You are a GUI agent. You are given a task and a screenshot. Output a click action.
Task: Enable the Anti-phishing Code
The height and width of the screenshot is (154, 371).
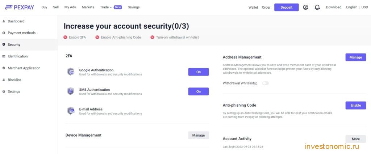point(356,105)
